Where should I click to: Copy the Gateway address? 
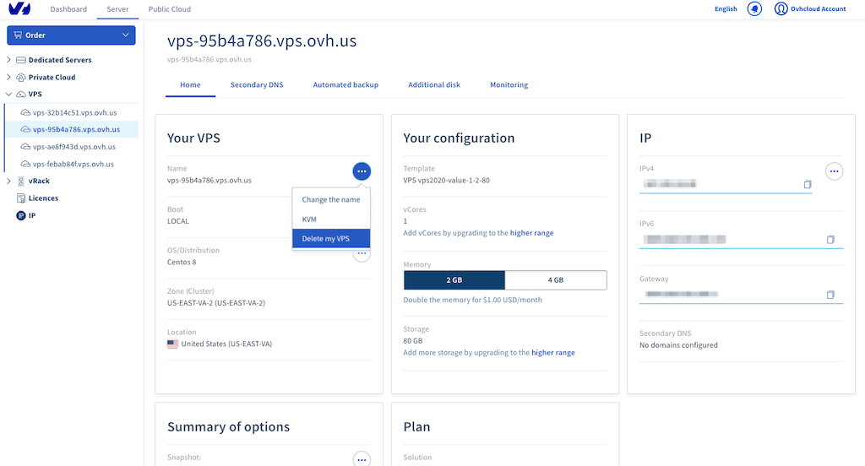coord(830,295)
